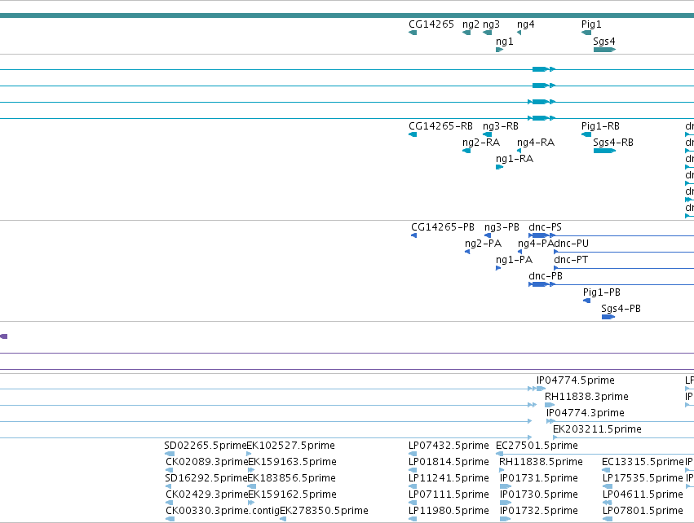This screenshot has height=523, width=694.
Task: Click the ng3 gene label
Action: (x=491, y=24)
